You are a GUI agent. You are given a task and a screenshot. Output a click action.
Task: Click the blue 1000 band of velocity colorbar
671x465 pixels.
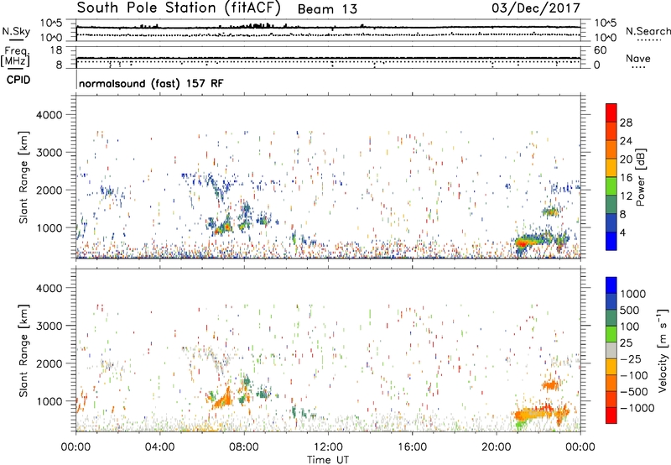(611, 285)
